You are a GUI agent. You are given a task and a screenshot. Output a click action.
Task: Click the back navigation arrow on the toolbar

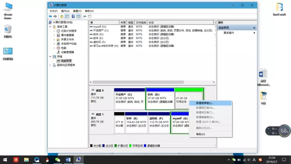[x=50, y=16]
